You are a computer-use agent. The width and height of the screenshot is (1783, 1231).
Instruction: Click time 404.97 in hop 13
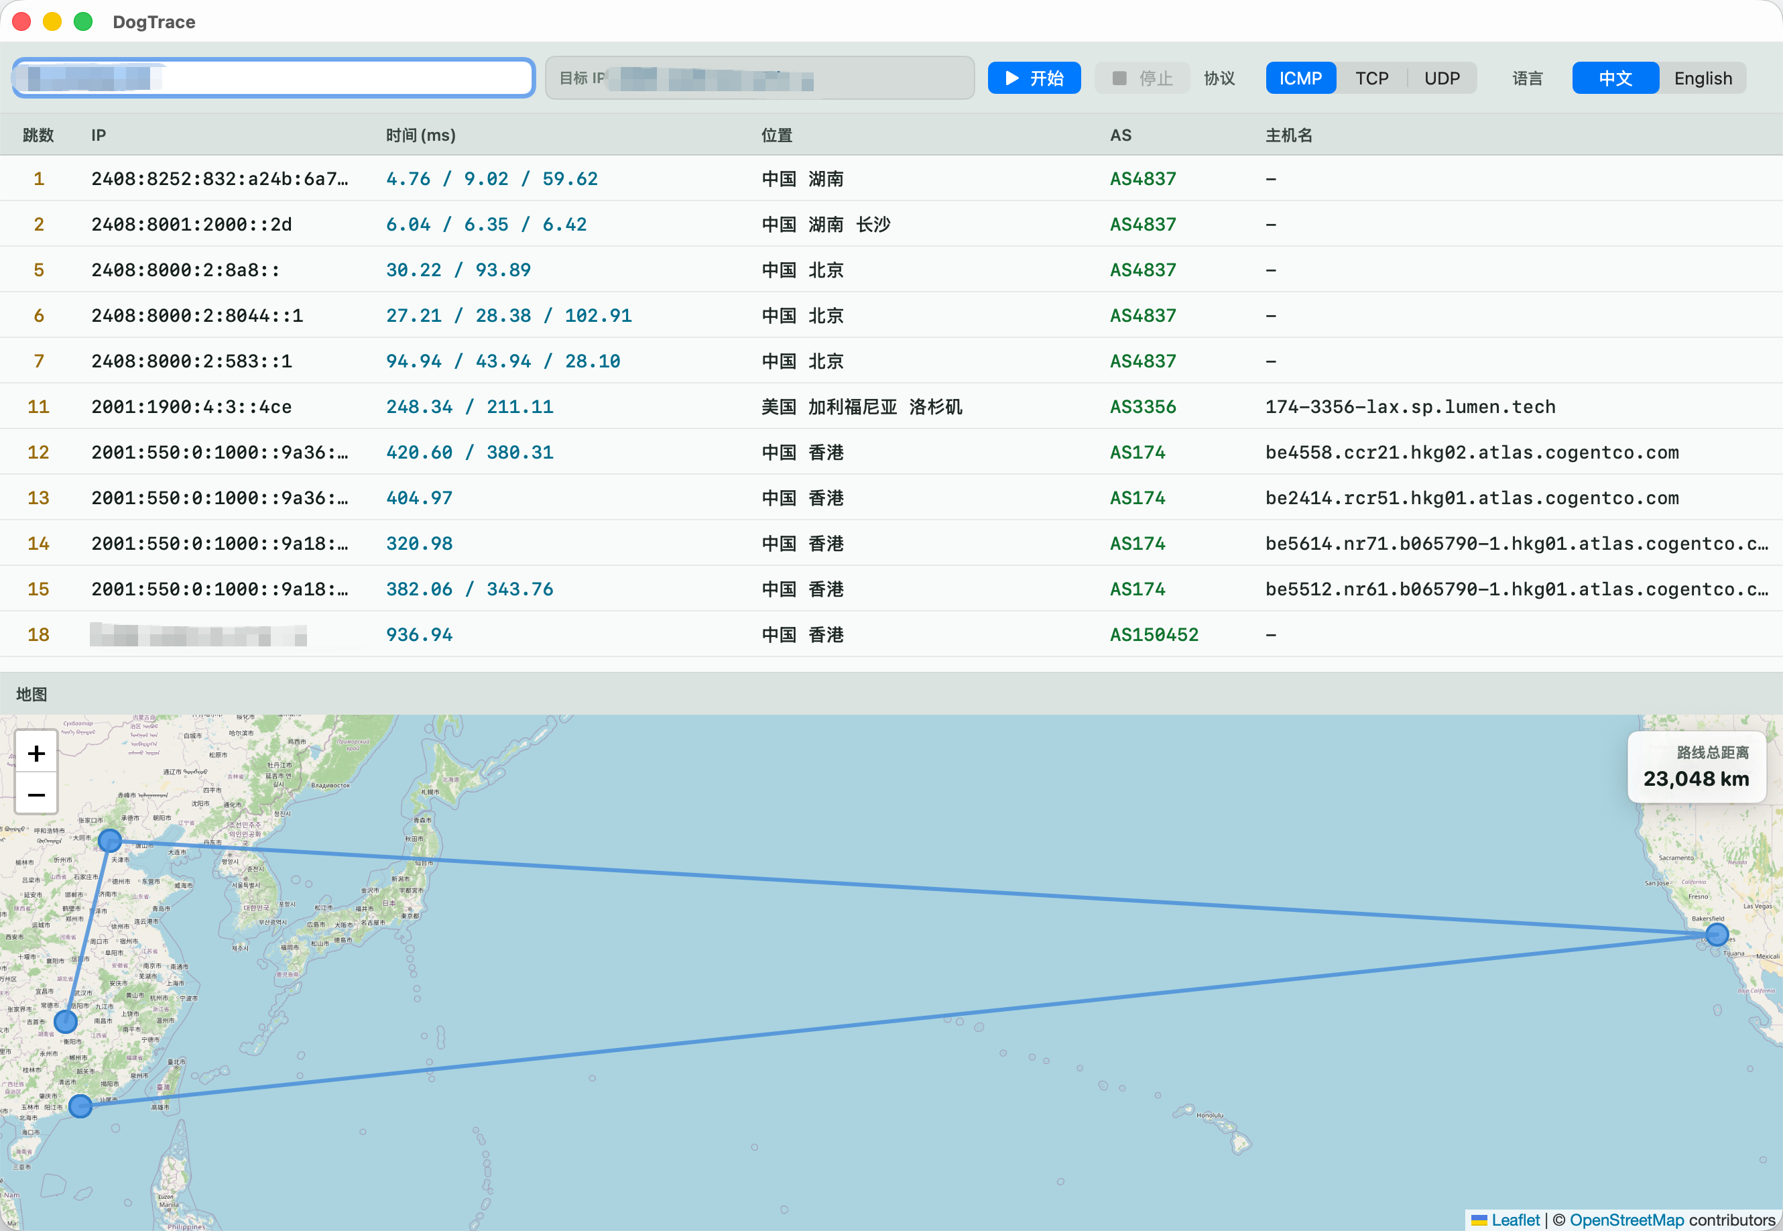(420, 497)
